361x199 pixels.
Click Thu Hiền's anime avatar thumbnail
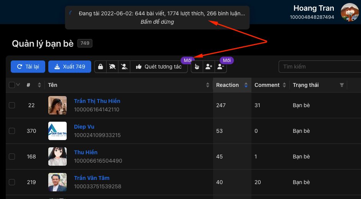click(x=57, y=157)
